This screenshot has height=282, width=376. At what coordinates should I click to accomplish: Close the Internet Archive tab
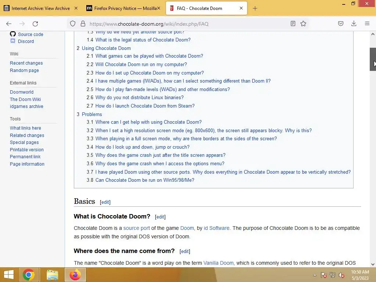coord(76,8)
